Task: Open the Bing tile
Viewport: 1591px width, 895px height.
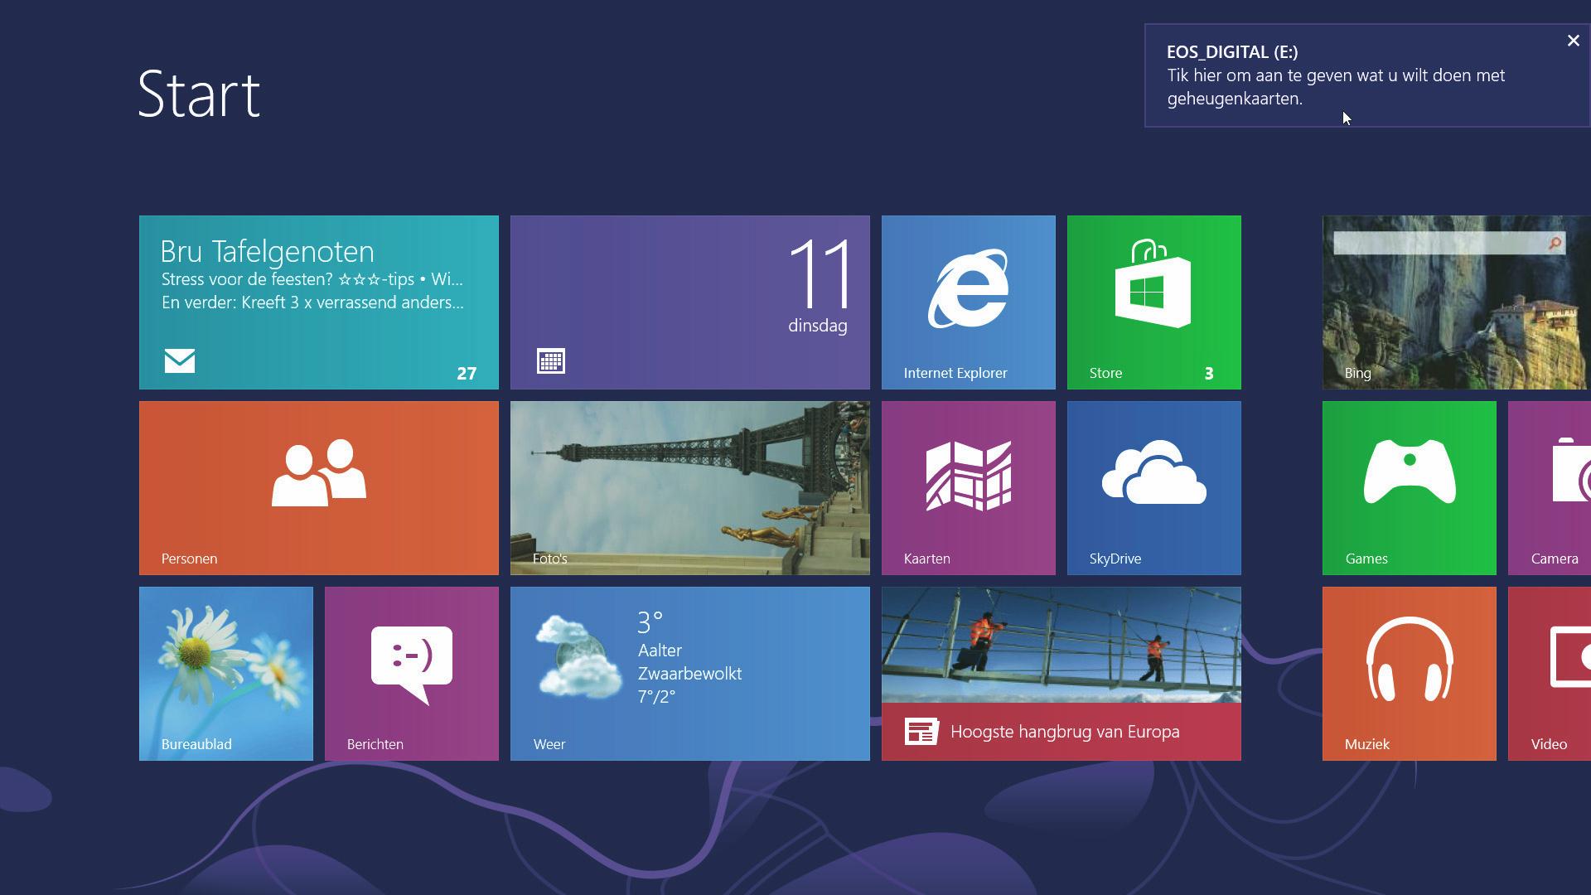Action: coord(1457,302)
